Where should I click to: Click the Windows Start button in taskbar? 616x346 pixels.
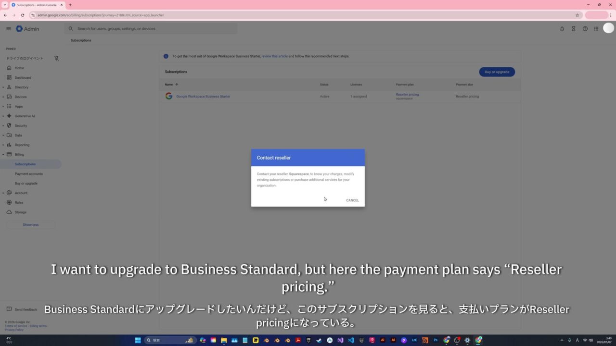(x=138, y=340)
